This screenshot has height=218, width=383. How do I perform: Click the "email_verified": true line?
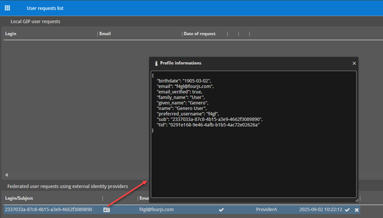point(179,92)
